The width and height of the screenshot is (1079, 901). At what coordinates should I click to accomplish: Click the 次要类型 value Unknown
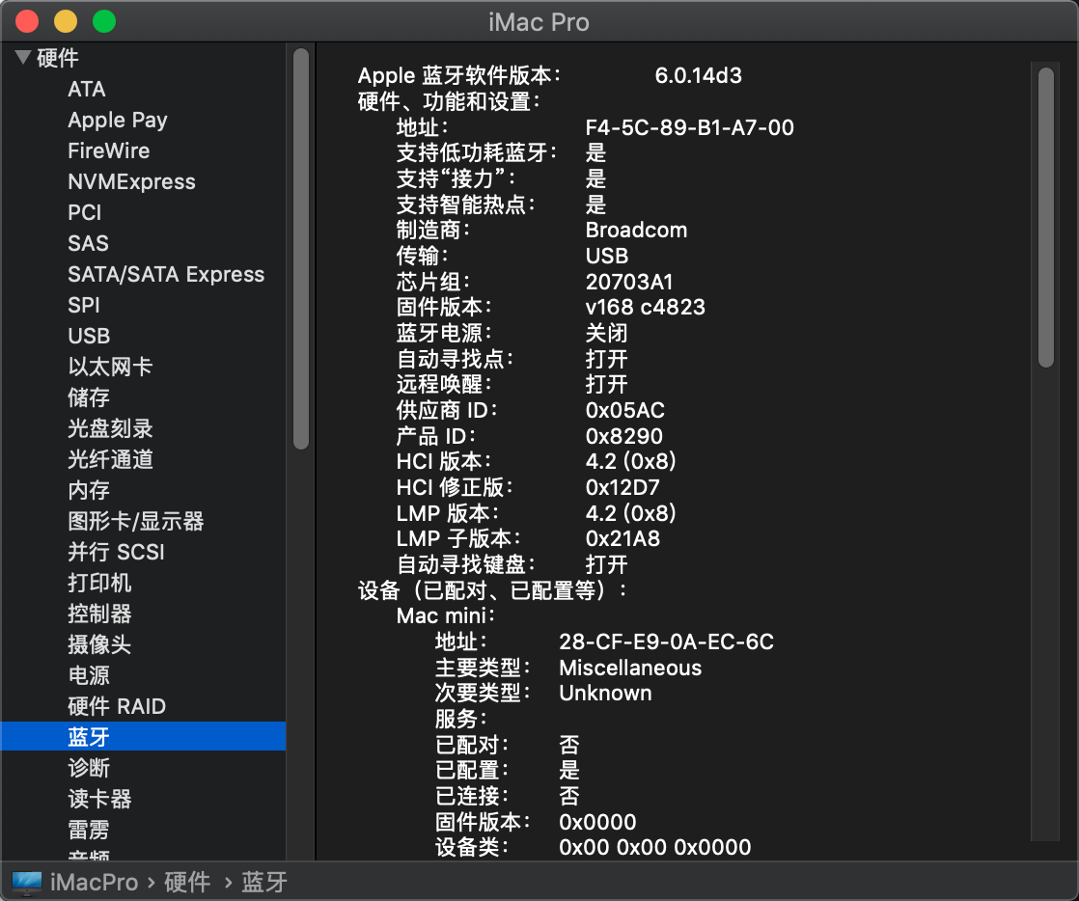[605, 694]
